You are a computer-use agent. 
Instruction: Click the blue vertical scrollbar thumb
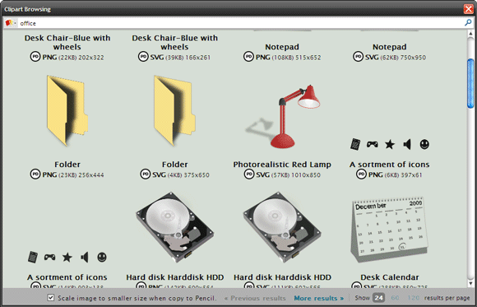tap(470, 83)
